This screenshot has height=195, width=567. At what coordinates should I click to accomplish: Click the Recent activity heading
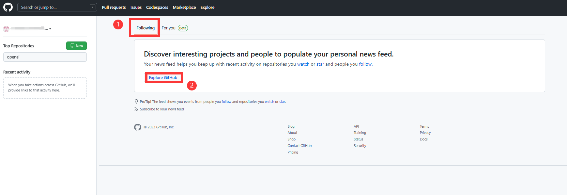point(17,72)
